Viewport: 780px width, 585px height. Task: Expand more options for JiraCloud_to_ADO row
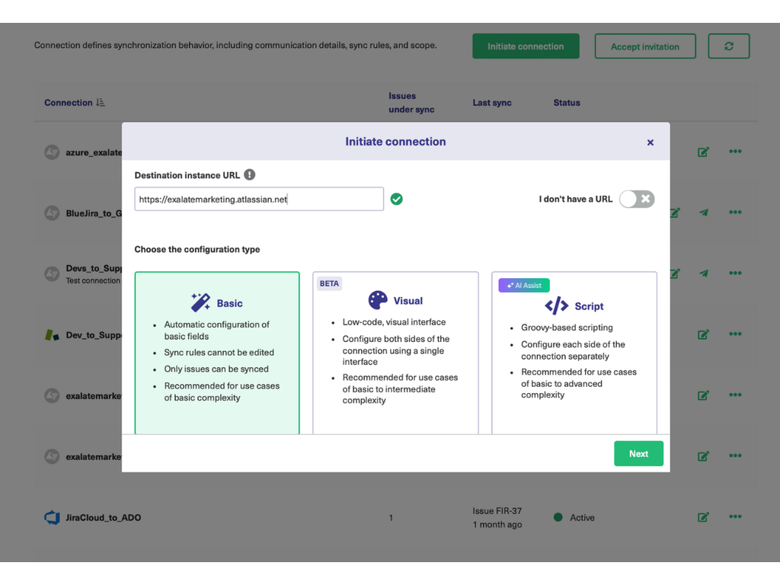tap(735, 517)
